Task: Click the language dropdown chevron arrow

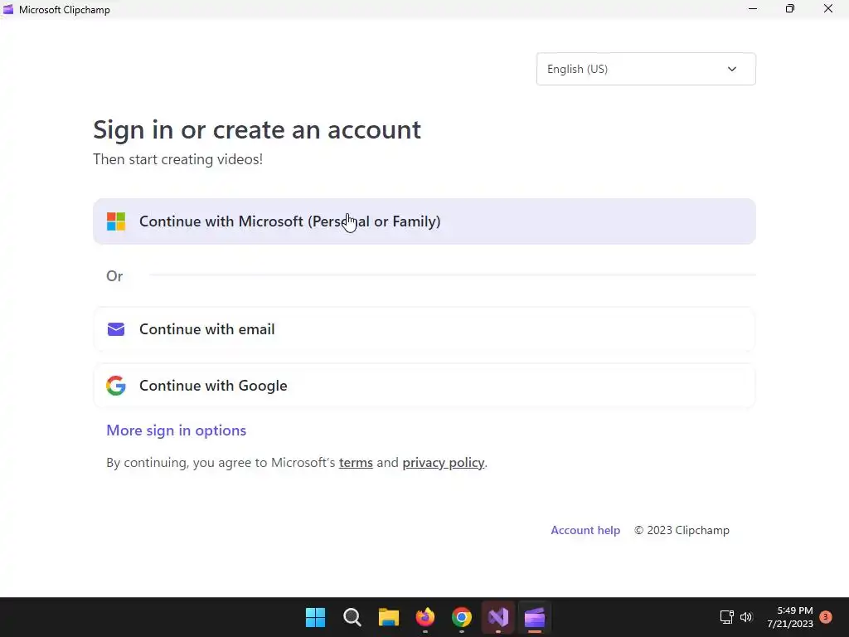Action: [x=732, y=69]
